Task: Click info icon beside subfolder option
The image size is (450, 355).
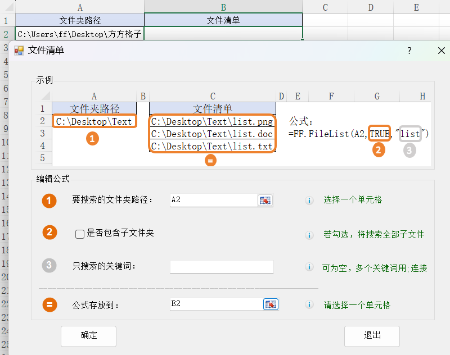Action: pos(309,235)
